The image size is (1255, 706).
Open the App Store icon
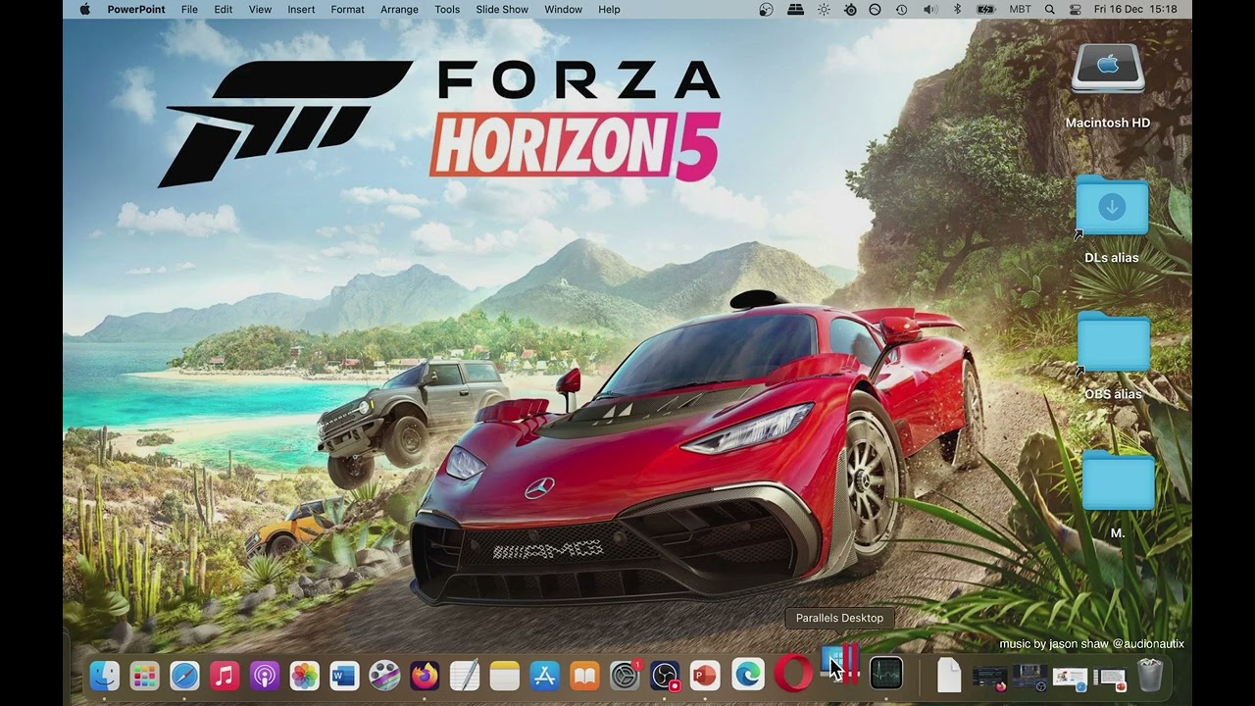coord(544,675)
